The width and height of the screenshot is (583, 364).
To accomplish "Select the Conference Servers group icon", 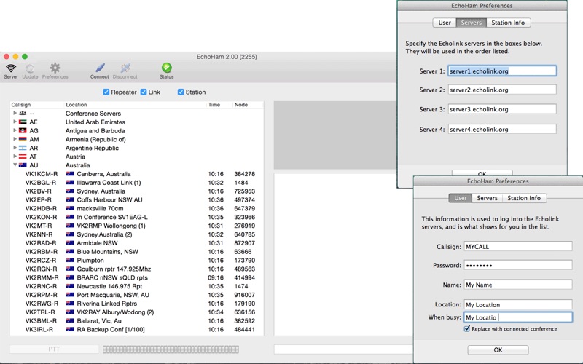I will [x=23, y=114].
